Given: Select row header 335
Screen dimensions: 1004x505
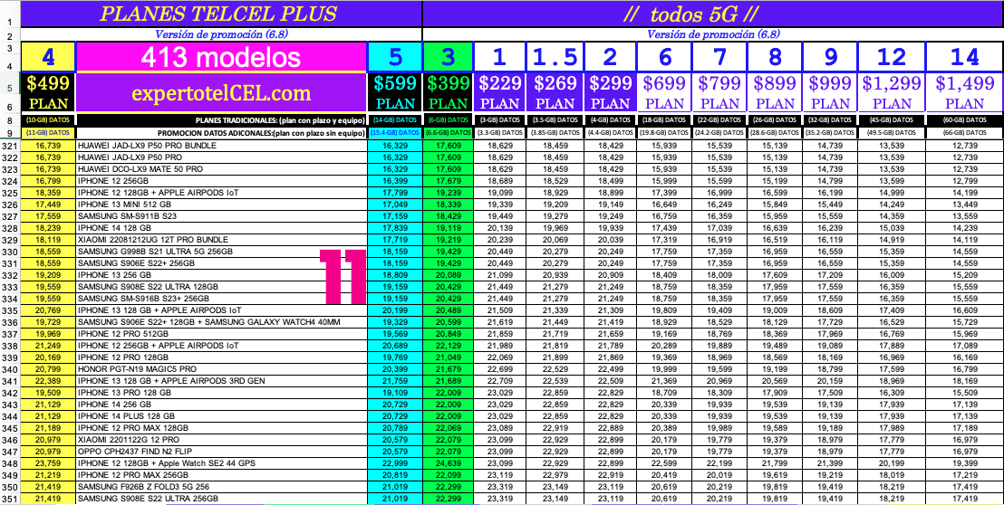Looking at the screenshot, I should coord(10,310).
